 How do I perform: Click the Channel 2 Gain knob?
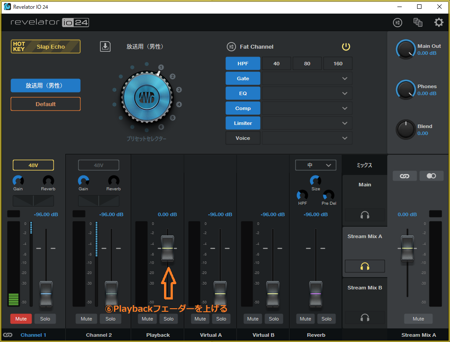pyautogui.click(x=83, y=181)
